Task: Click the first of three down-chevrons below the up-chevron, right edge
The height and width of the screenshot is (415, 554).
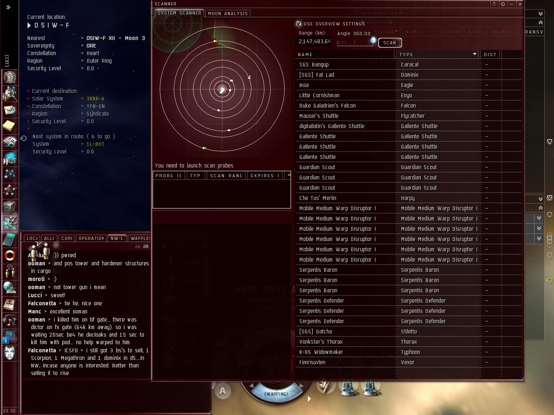Action: click(539, 218)
